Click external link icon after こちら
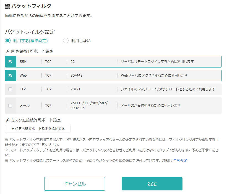This screenshot has width=227, height=194. 185,160
